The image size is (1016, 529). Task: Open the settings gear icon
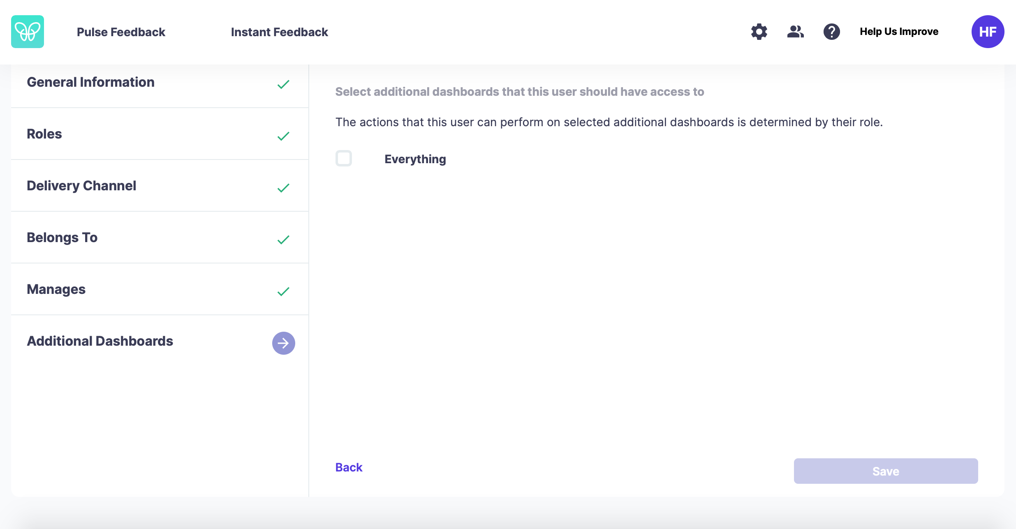759,32
